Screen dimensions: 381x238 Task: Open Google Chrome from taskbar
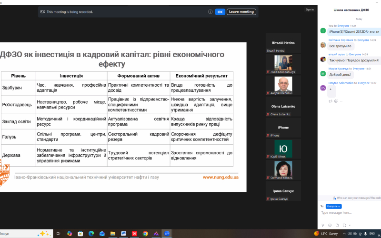(x=145, y=234)
